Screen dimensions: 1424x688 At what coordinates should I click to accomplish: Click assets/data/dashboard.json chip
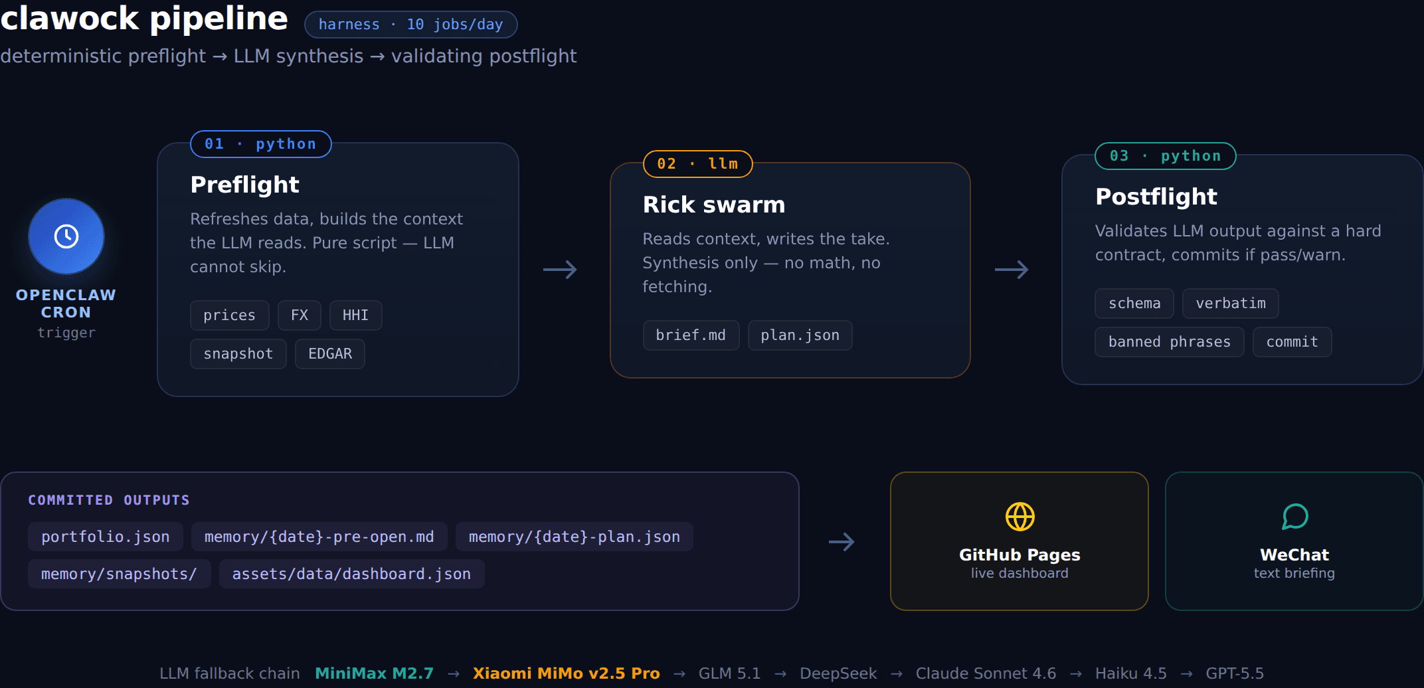click(351, 574)
